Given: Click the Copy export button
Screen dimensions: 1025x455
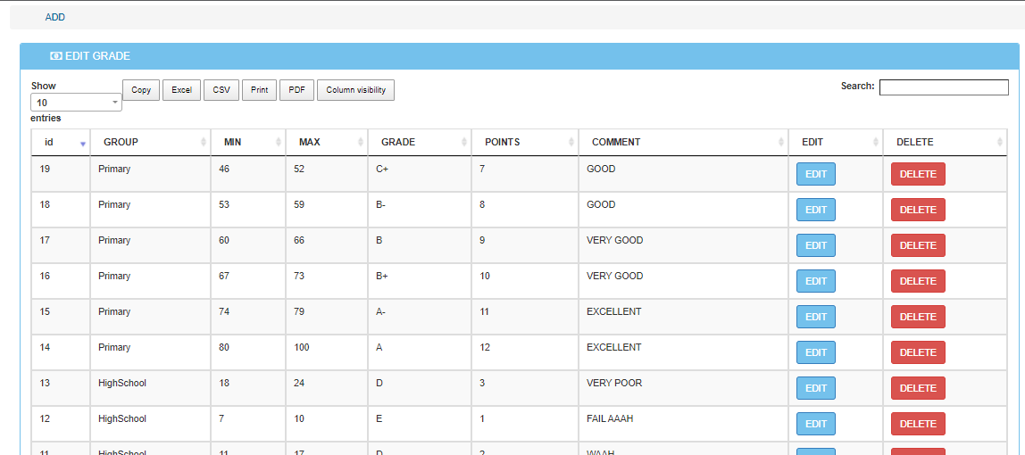Looking at the screenshot, I should tap(141, 90).
